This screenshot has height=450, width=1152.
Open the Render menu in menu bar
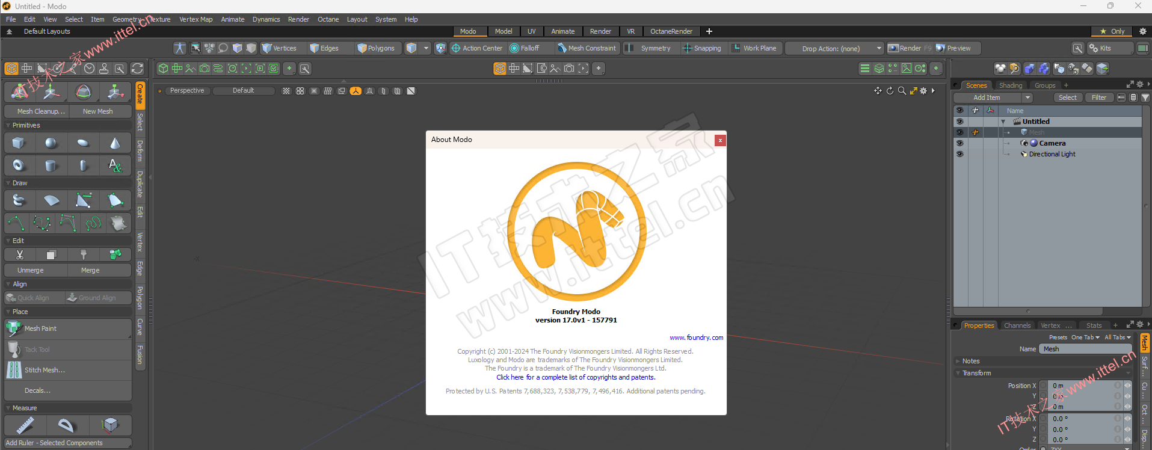point(298,19)
